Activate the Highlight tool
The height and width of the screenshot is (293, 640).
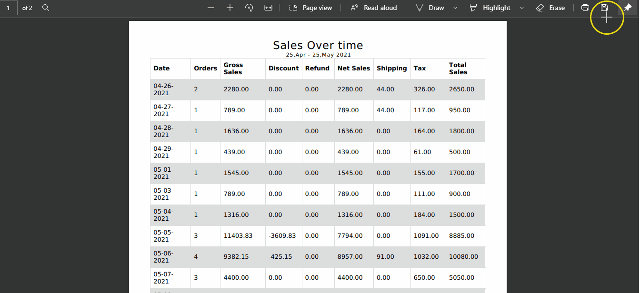(x=490, y=8)
